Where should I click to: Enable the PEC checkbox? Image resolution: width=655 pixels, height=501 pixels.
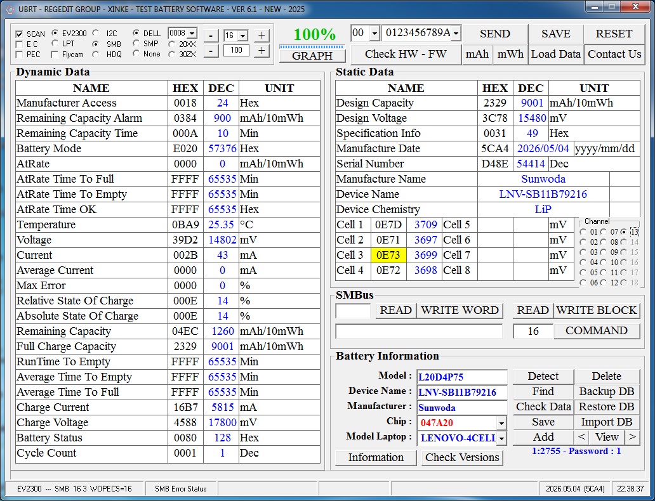[x=19, y=55]
